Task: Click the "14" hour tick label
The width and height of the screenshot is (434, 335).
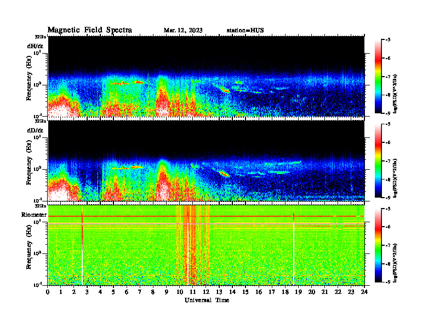Action: [232, 292]
